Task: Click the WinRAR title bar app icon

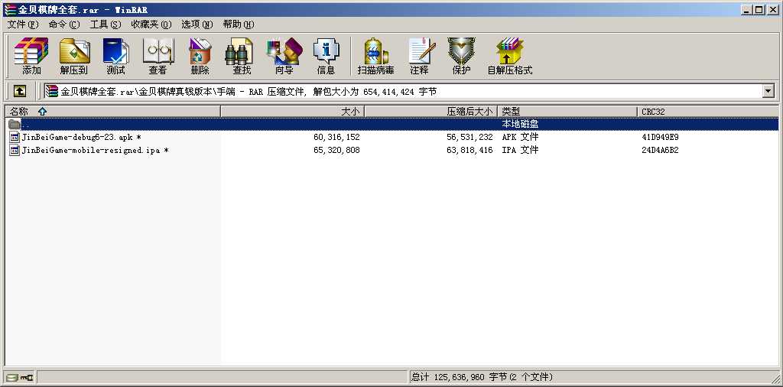Action: pos(10,9)
